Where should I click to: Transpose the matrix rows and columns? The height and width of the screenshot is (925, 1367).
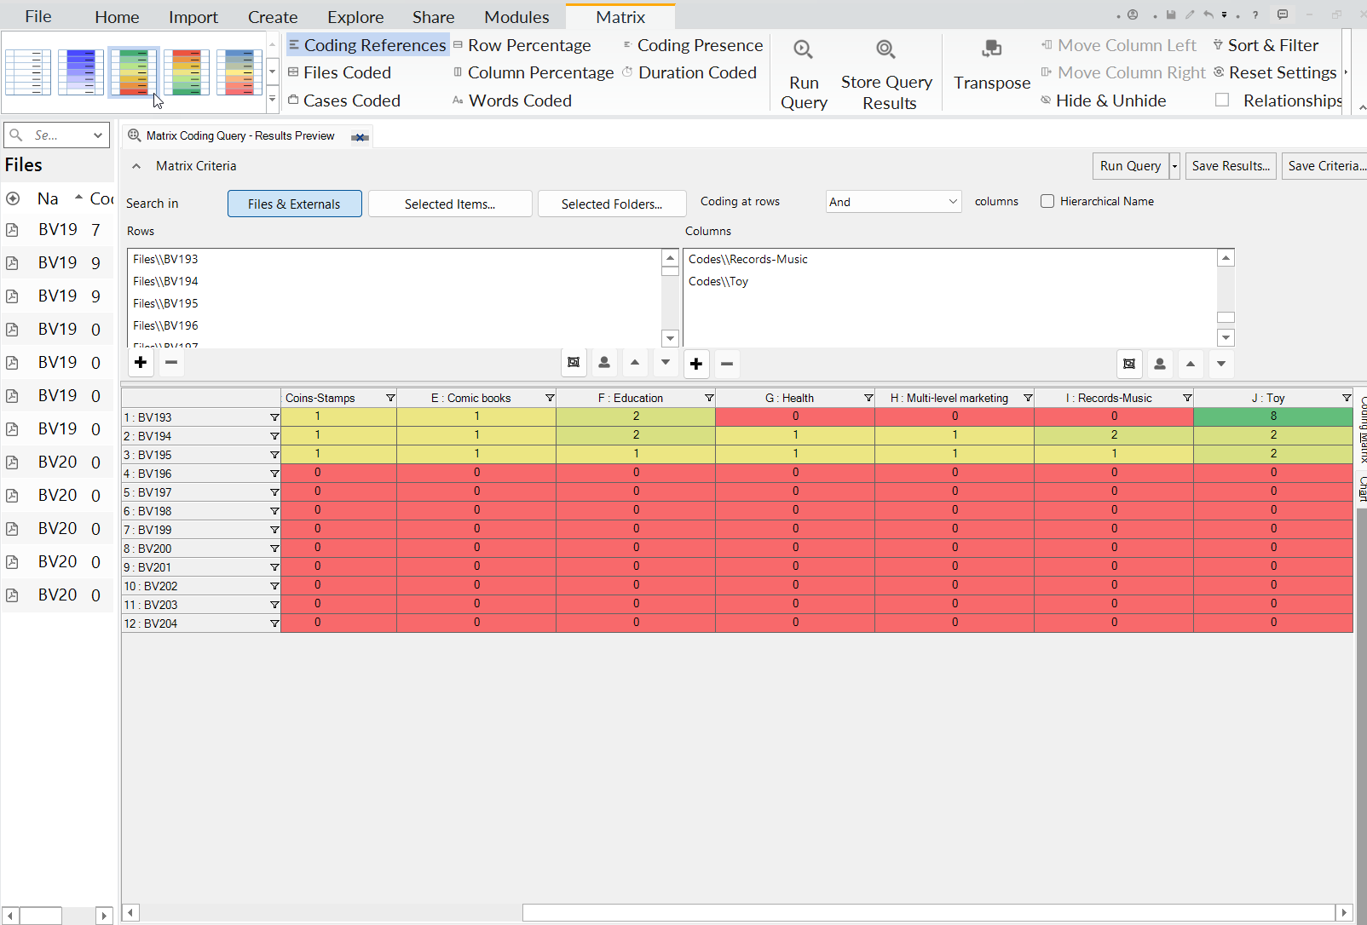coord(991,66)
